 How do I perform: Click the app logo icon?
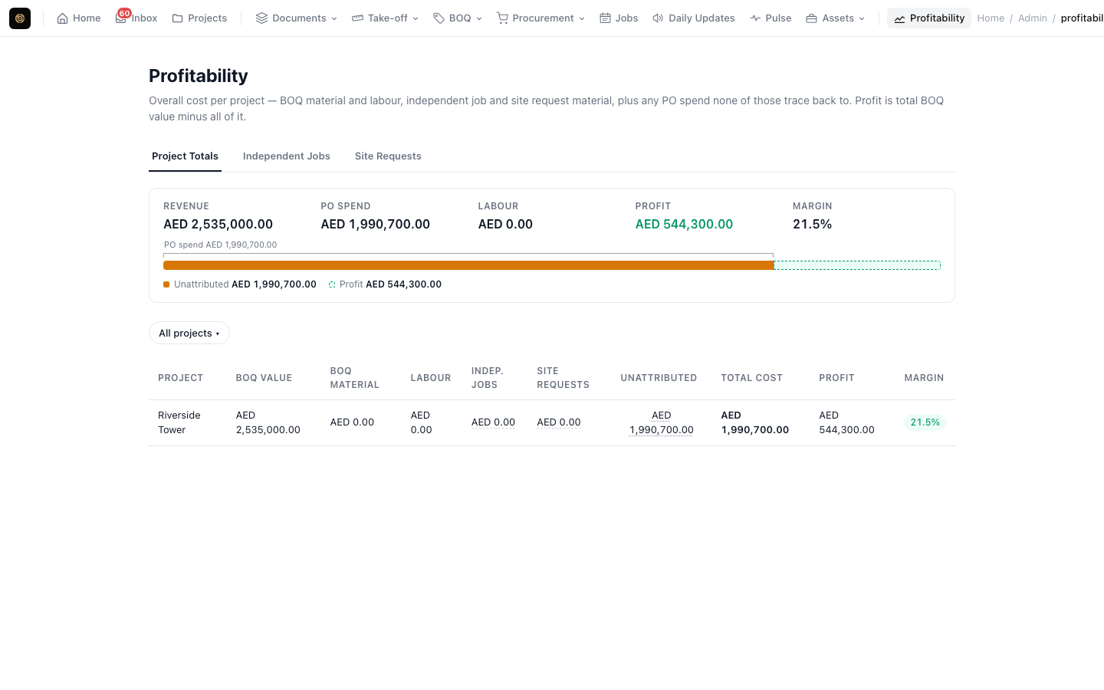[x=20, y=18]
